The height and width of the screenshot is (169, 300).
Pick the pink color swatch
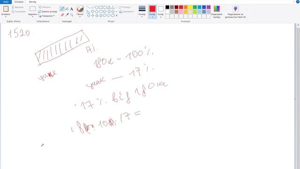point(181,12)
